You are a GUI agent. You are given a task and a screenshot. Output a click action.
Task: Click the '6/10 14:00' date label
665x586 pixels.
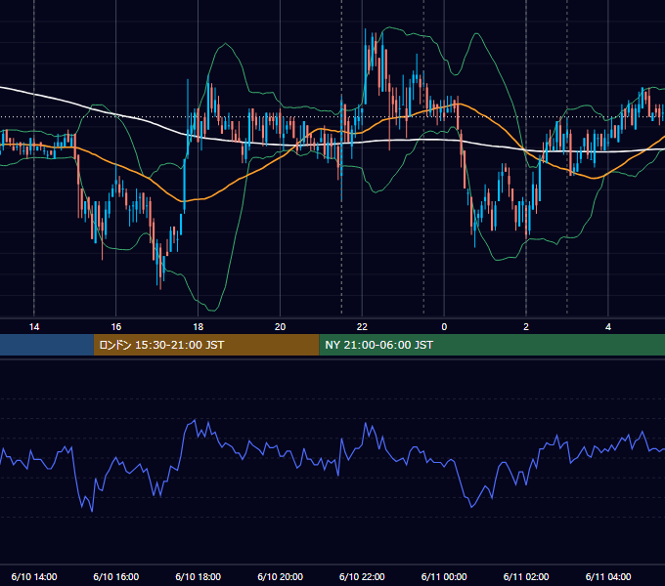pyautogui.click(x=34, y=576)
